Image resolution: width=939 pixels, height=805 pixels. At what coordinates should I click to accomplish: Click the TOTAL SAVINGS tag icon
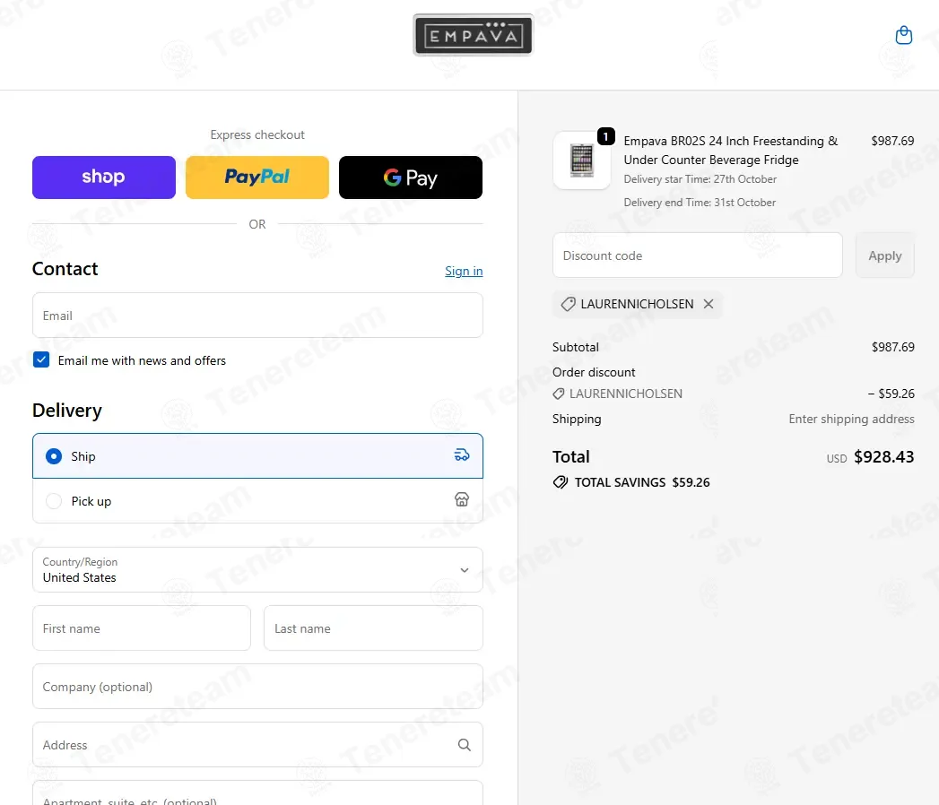[561, 482]
